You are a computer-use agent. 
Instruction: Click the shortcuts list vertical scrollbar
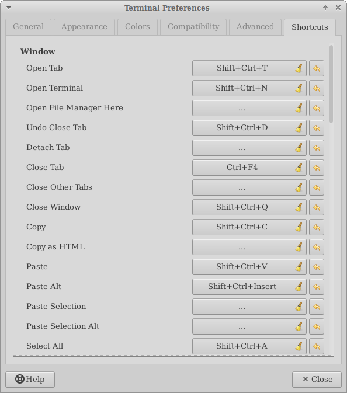tap(331, 84)
